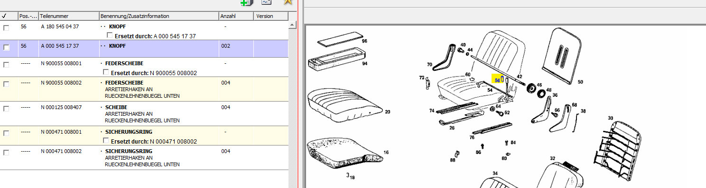Open the wave chart icon in toolbar
The width and height of the screenshot is (706, 188).
click(x=267, y=2)
